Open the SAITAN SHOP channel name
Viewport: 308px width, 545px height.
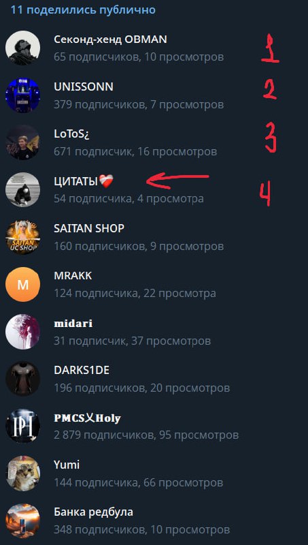[x=89, y=229]
